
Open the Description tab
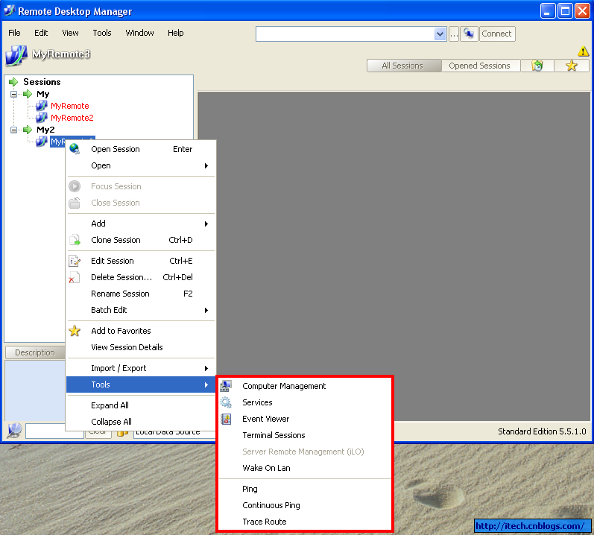tap(35, 352)
